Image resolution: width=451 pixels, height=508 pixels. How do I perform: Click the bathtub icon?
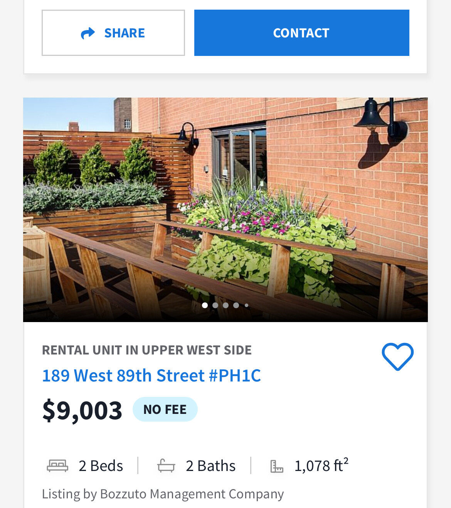tap(166, 466)
